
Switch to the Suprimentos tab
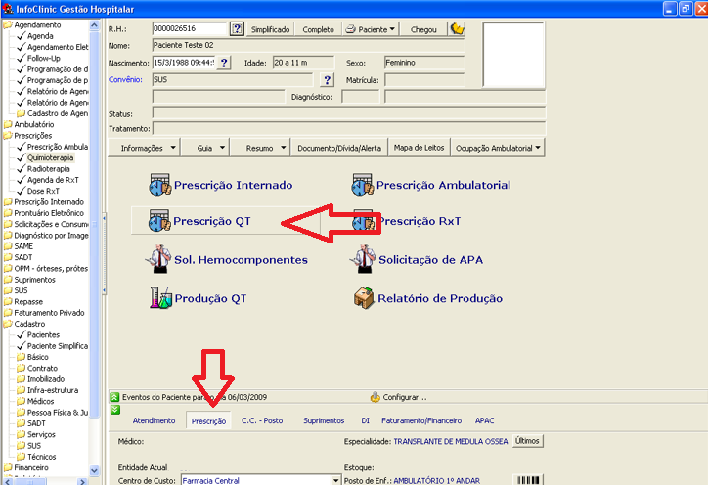(x=324, y=420)
